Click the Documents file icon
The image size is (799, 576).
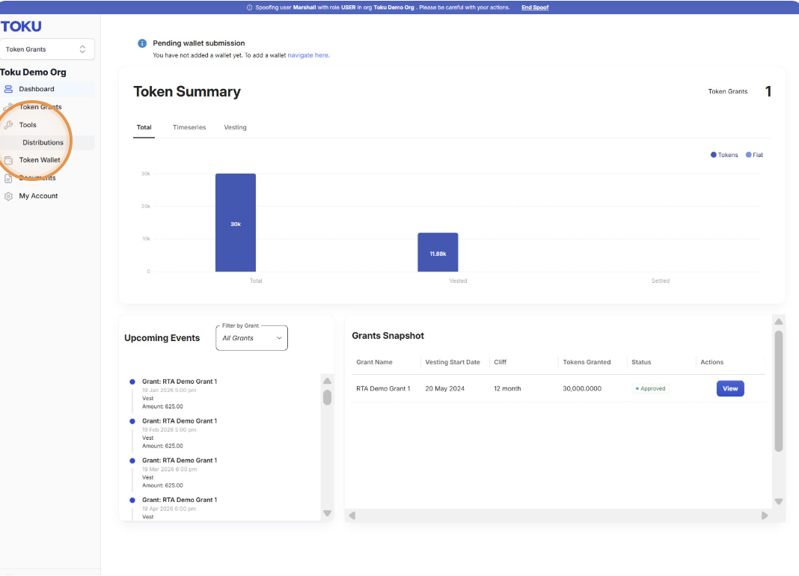(x=8, y=178)
